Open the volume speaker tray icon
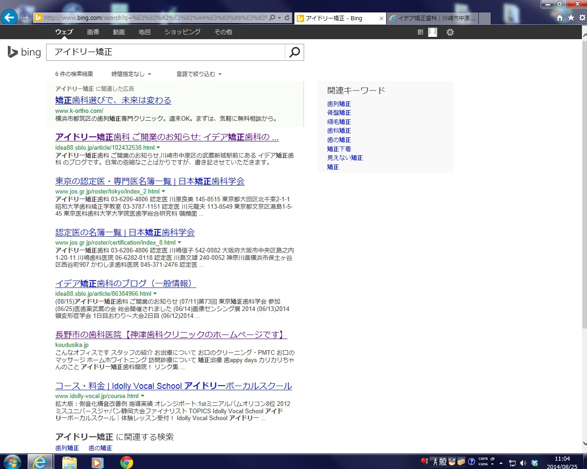This screenshot has height=469, width=587. tap(523, 463)
